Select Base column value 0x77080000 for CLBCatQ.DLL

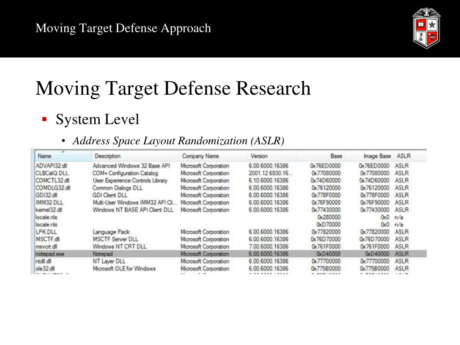click(326, 173)
